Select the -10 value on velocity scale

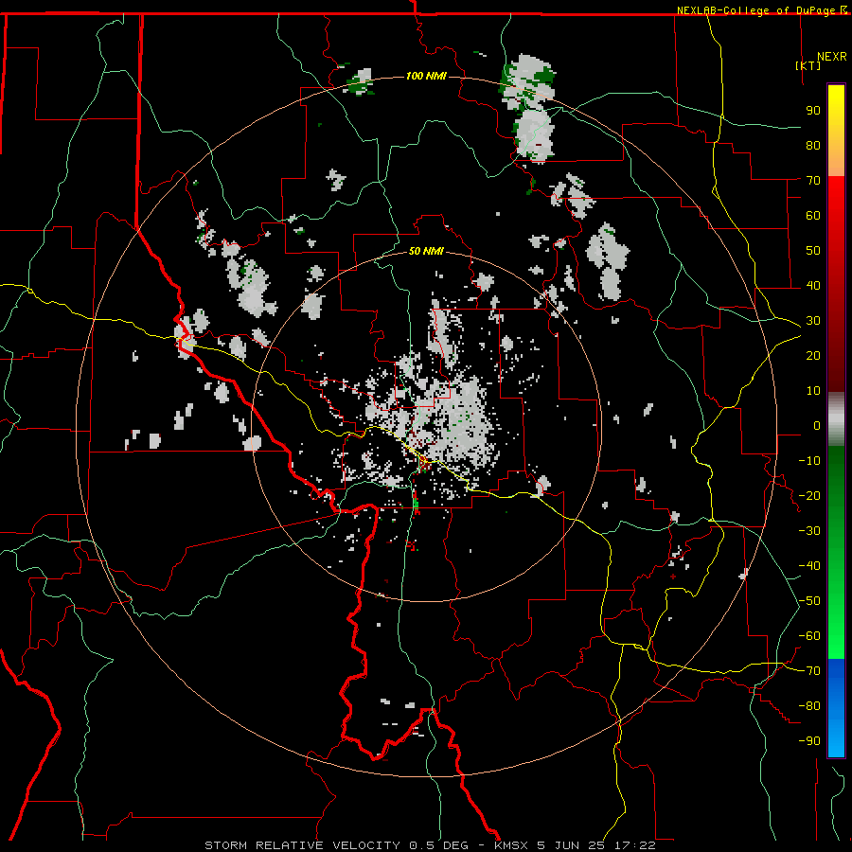[809, 461]
